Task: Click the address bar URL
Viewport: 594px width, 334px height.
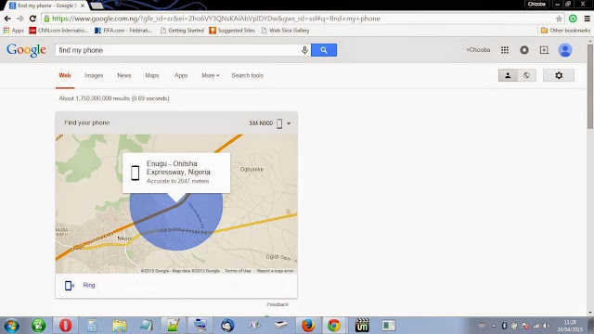Action: [216, 19]
